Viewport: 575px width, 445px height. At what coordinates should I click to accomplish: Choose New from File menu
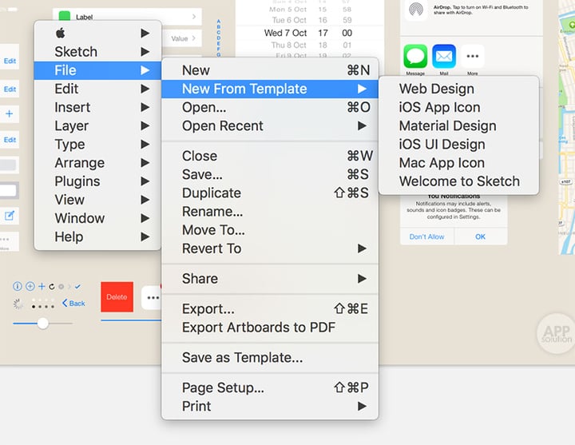270,70
